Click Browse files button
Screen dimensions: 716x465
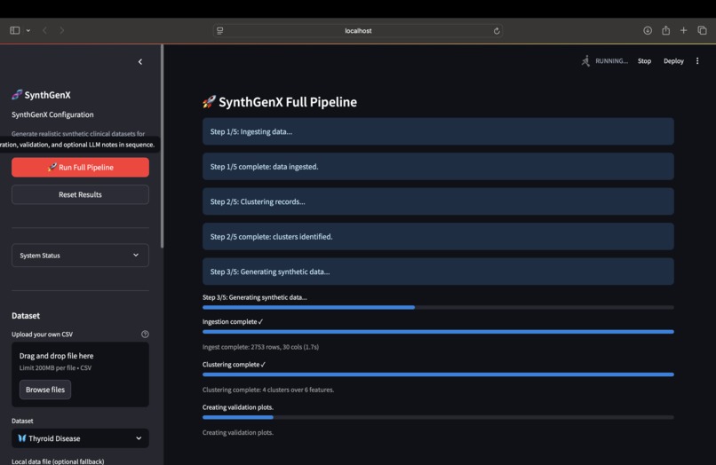tap(45, 390)
